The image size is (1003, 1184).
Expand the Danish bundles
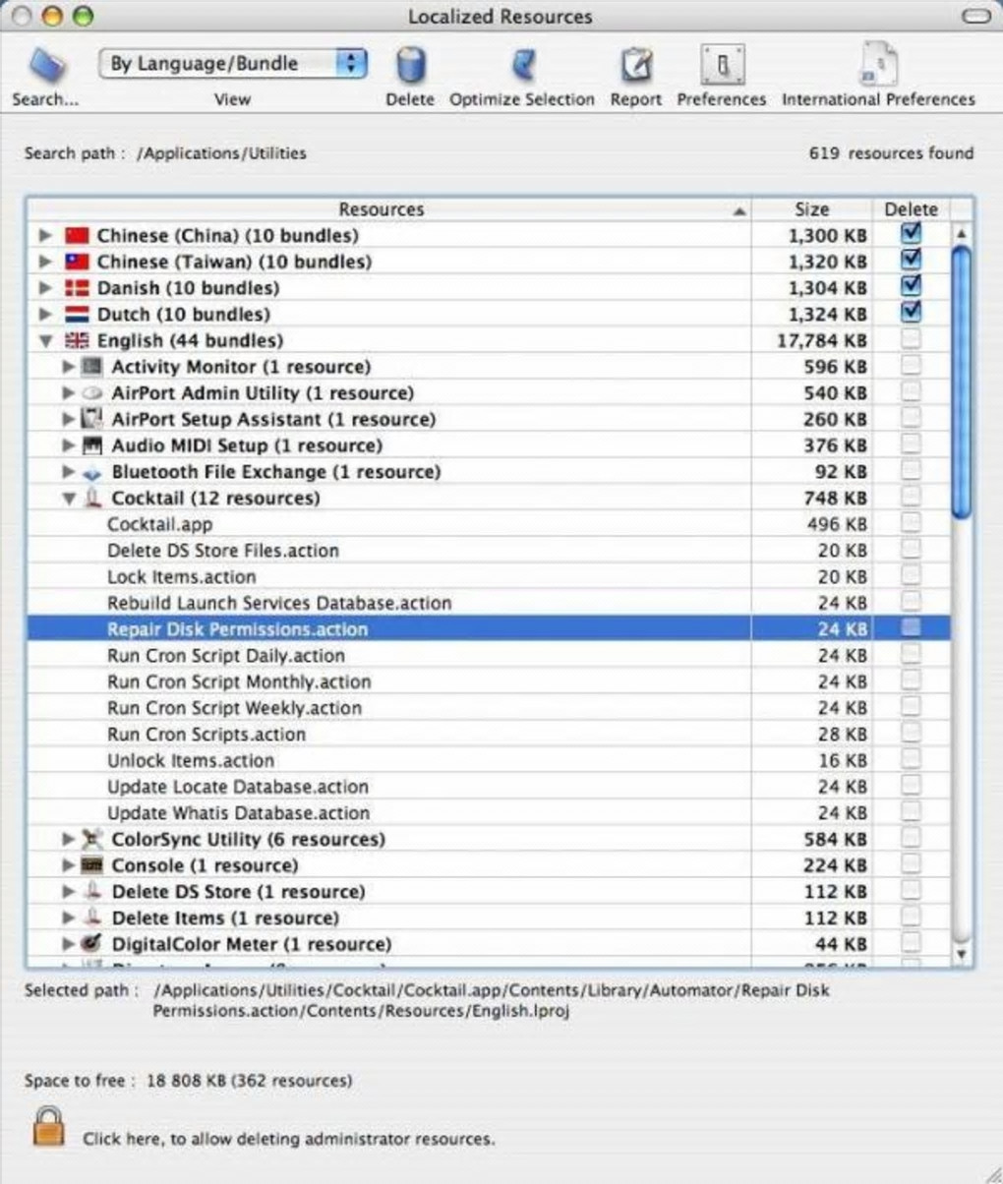pyautogui.click(x=45, y=288)
